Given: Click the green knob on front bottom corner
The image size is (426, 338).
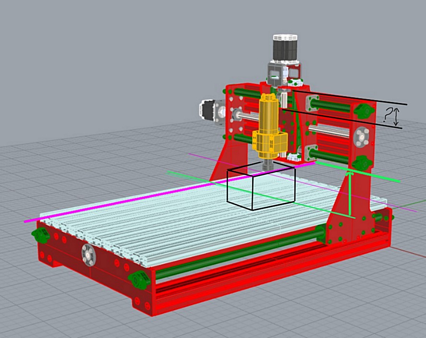Looking at the screenshot, I should click(139, 279).
